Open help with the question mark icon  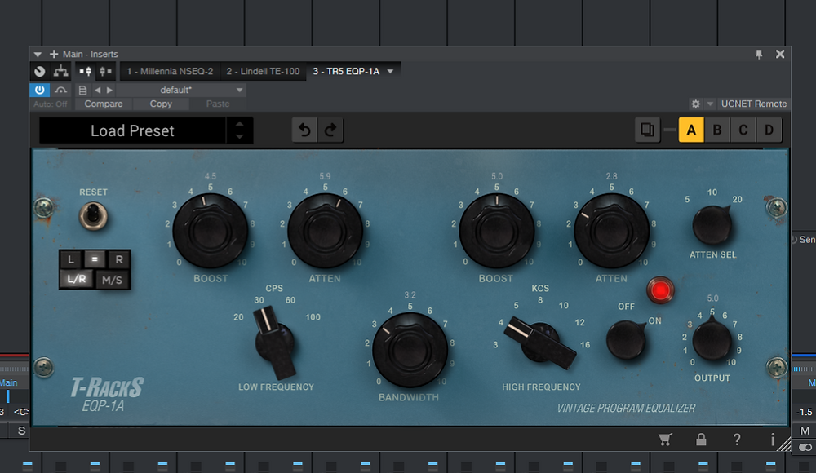tap(737, 440)
